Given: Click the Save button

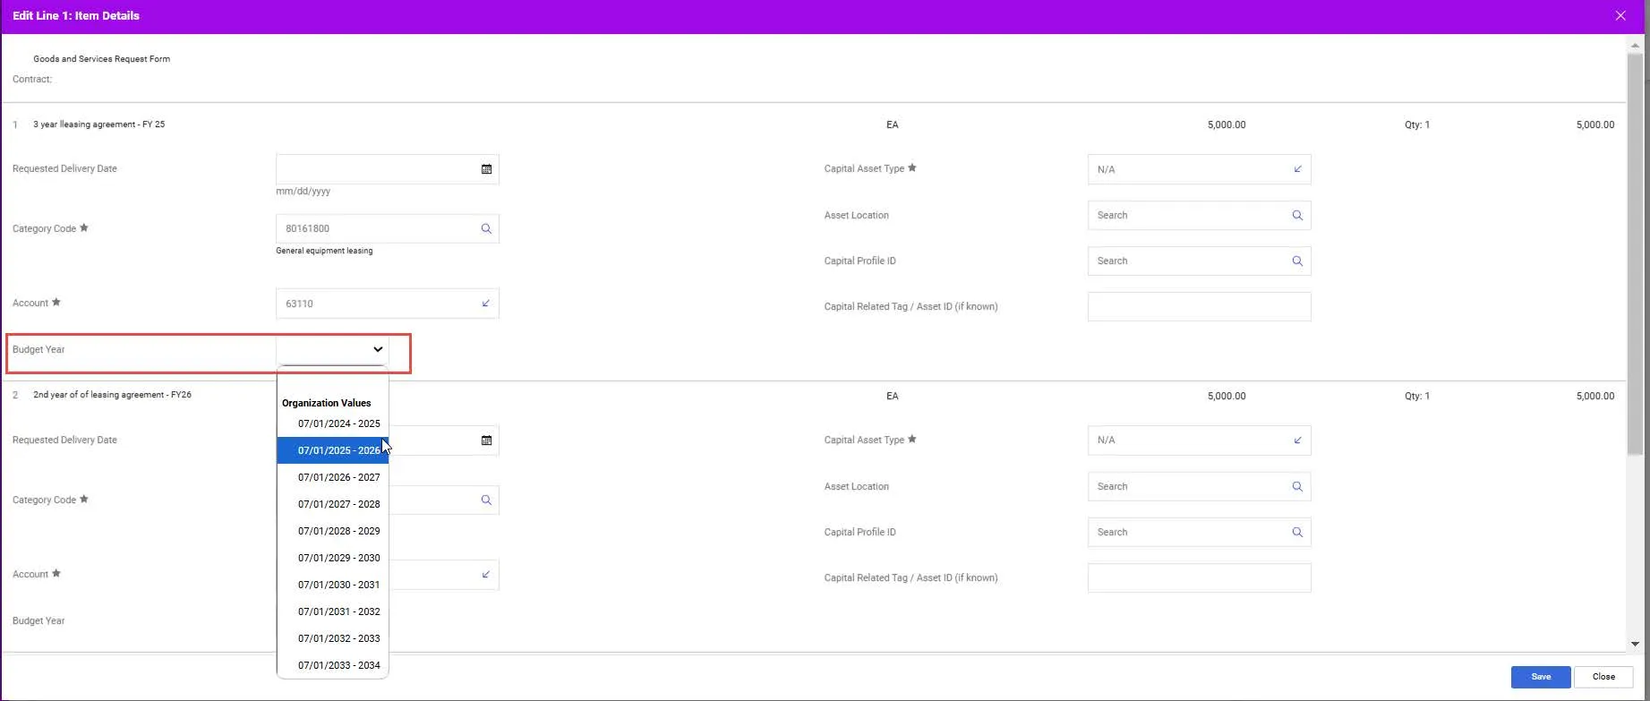Looking at the screenshot, I should 1541,677.
